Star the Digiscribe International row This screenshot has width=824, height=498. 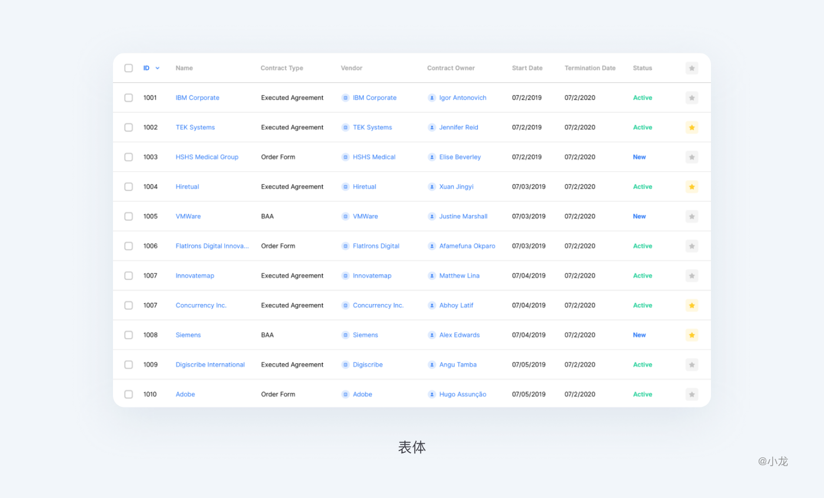pos(692,365)
